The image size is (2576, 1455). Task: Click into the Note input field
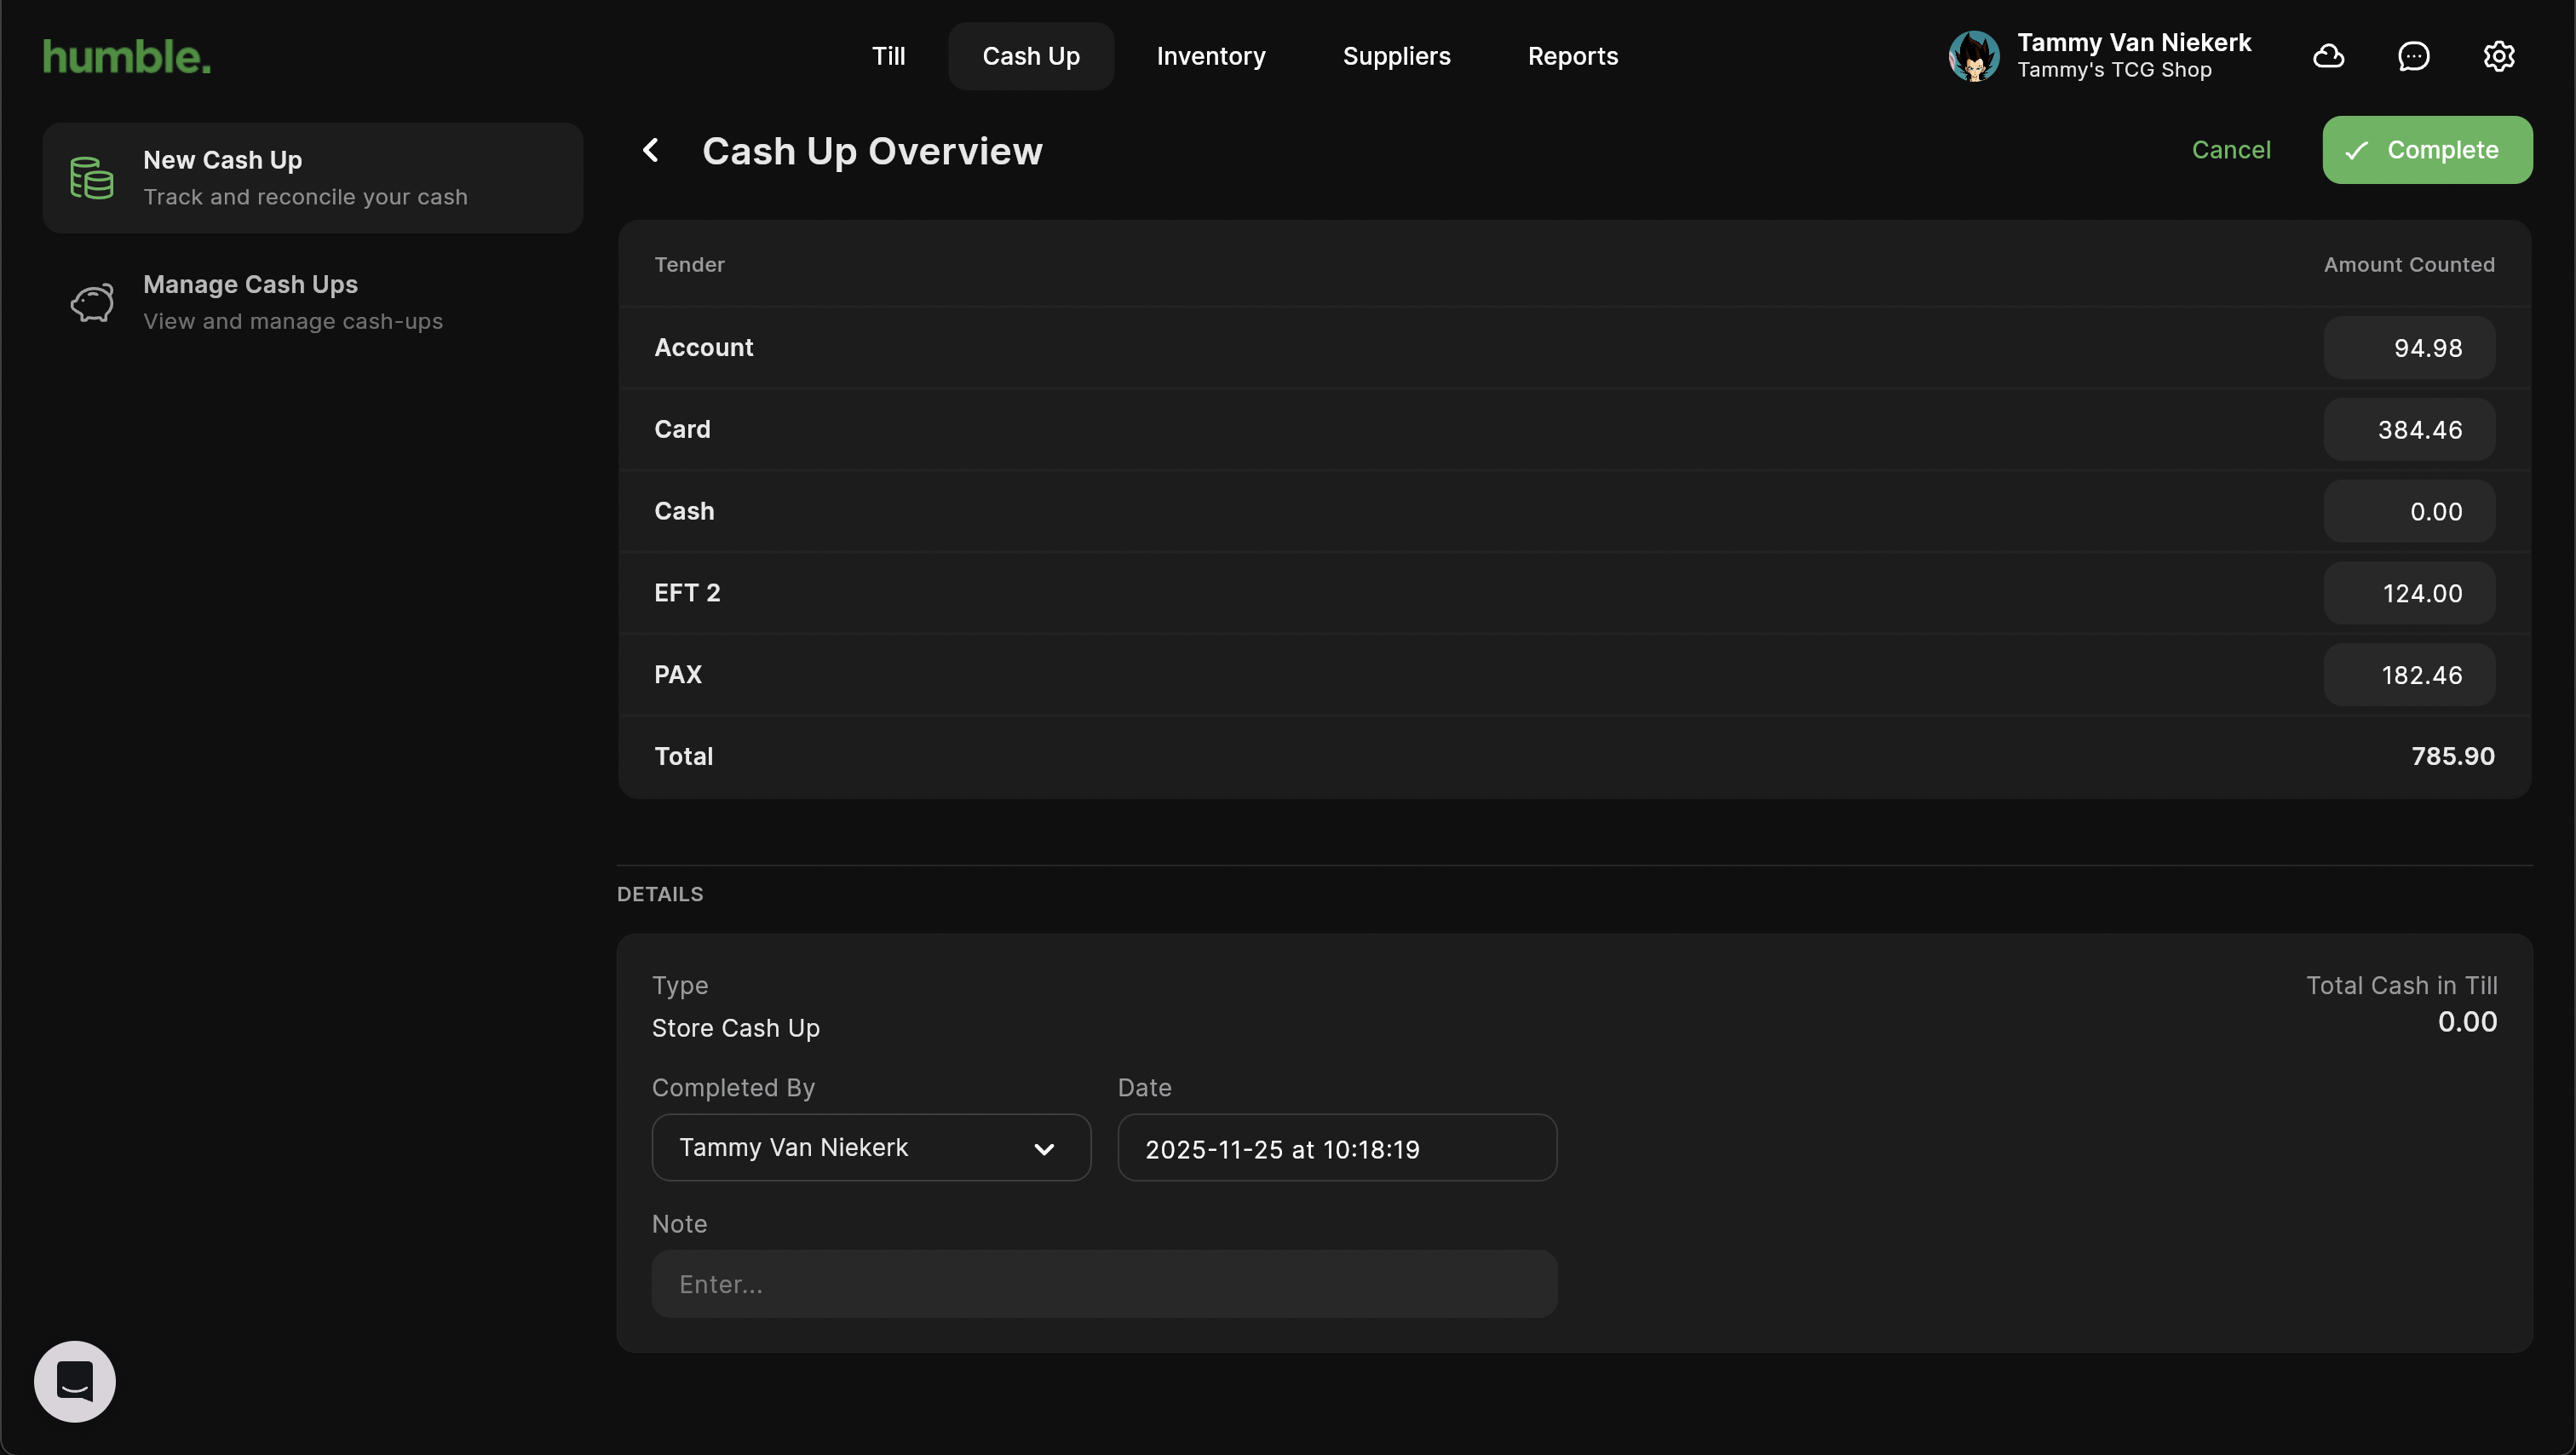point(1104,1283)
